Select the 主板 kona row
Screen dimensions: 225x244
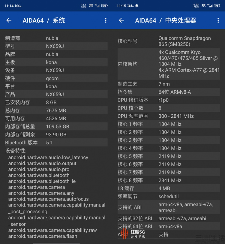click(x=56, y=62)
